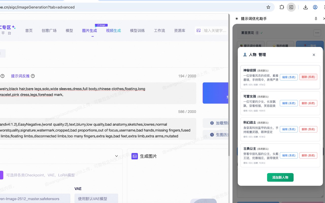Focus the 输入关键字 search field
The image size is (325, 203).
(215, 30)
